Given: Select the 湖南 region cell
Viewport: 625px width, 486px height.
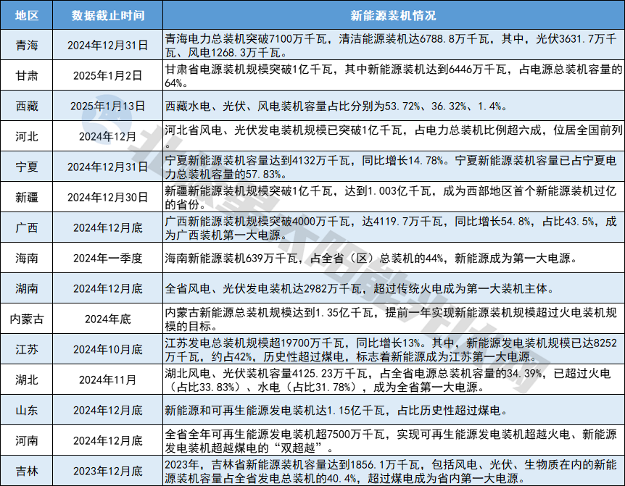Looking at the screenshot, I should (27, 288).
